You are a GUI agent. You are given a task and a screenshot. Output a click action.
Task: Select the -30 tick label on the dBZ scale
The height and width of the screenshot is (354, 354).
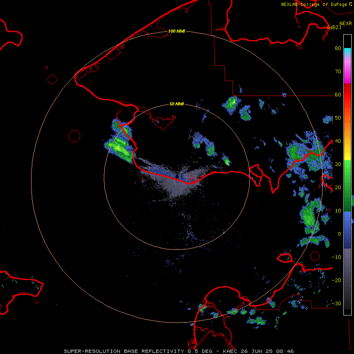pyautogui.click(x=336, y=304)
